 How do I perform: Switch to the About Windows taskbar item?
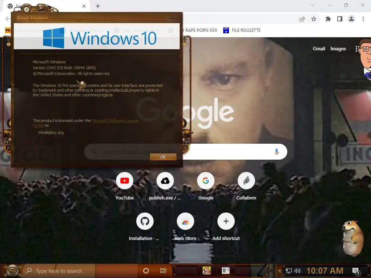tap(225, 271)
